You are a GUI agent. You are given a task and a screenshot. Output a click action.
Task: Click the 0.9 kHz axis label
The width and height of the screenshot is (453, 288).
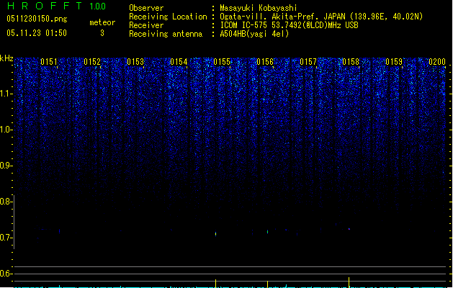[6, 166]
